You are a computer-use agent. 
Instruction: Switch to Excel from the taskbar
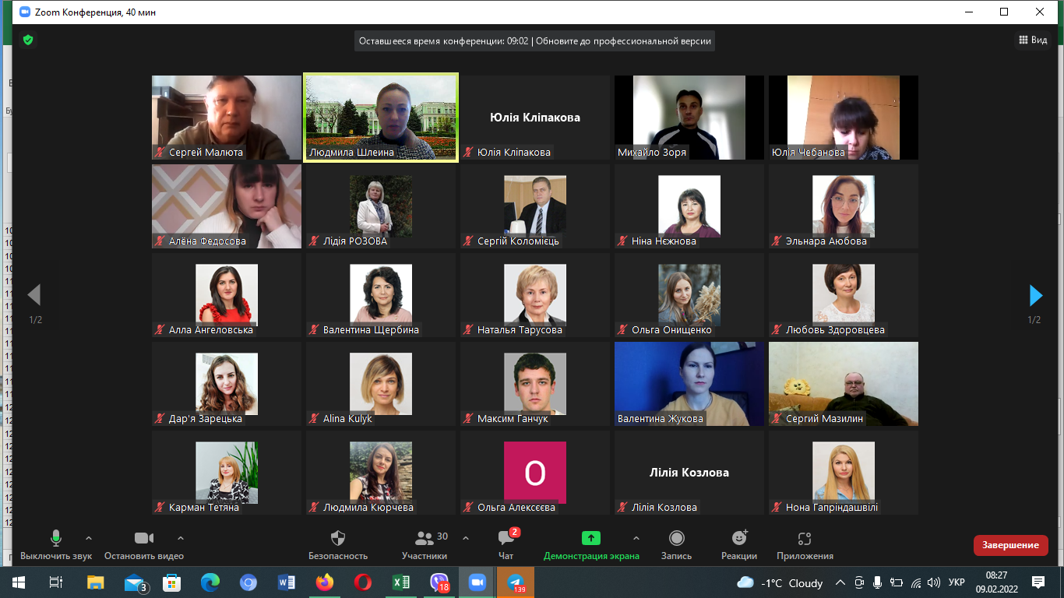pyautogui.click(x=401, y=582)
